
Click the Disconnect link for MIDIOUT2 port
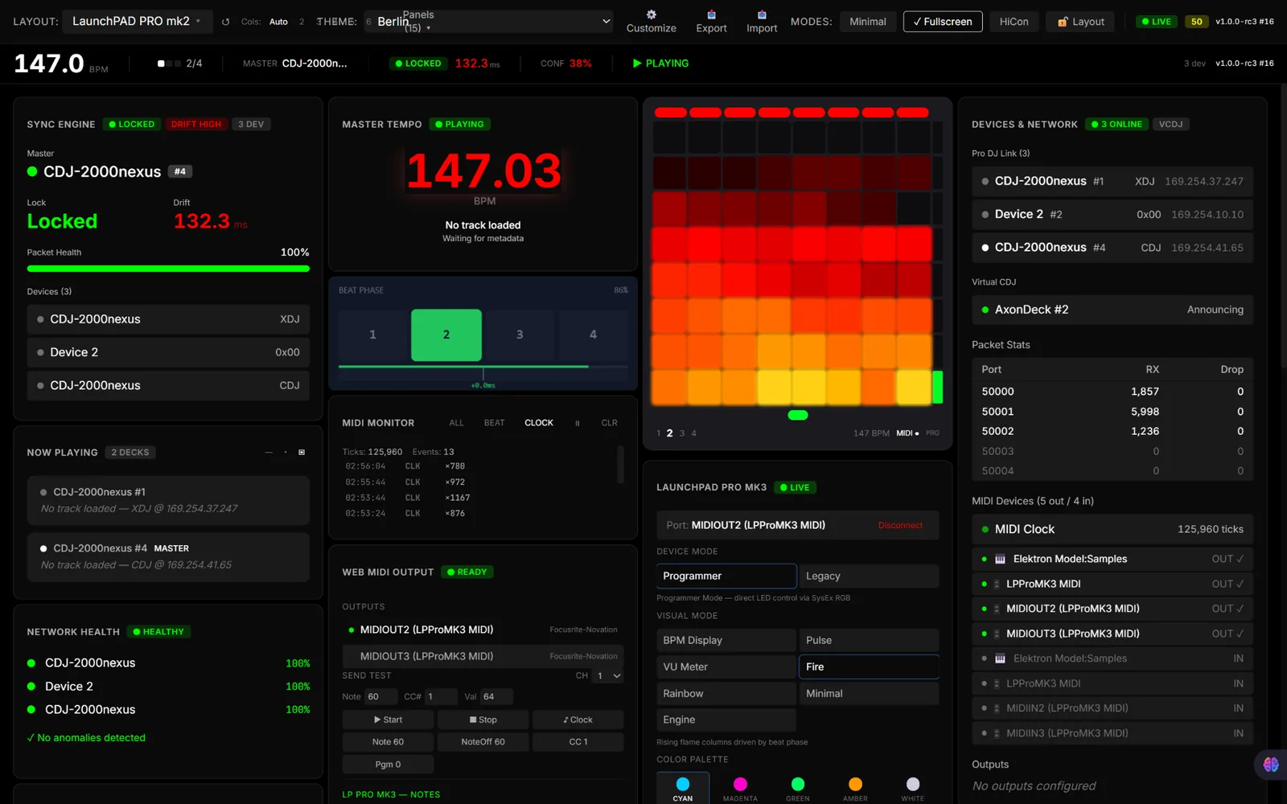pyautogui.click(x=900, y=525)
